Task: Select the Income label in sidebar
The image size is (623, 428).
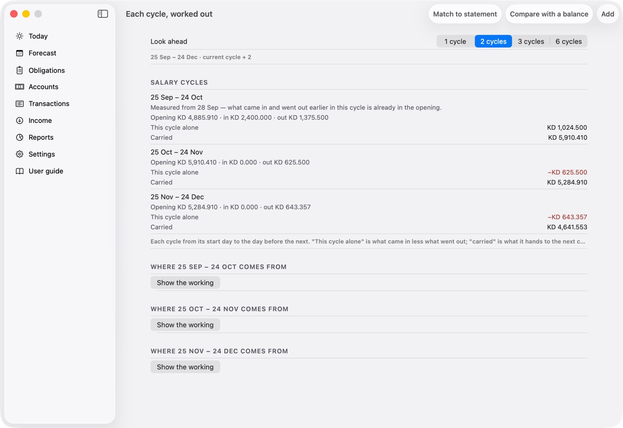Action: pyautogui.click(x=40, y=121)
